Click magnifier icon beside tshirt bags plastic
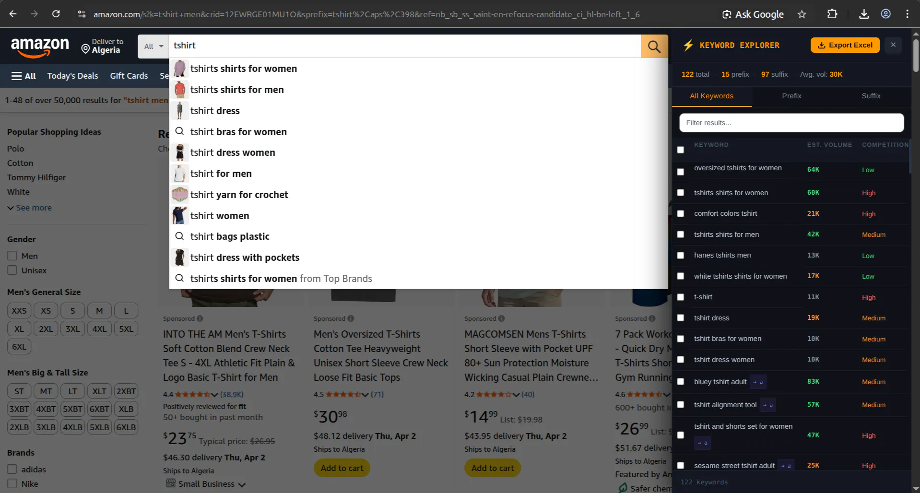Image resolution: width=920 pixels, height=493 pixels. [x=179, y=236]
